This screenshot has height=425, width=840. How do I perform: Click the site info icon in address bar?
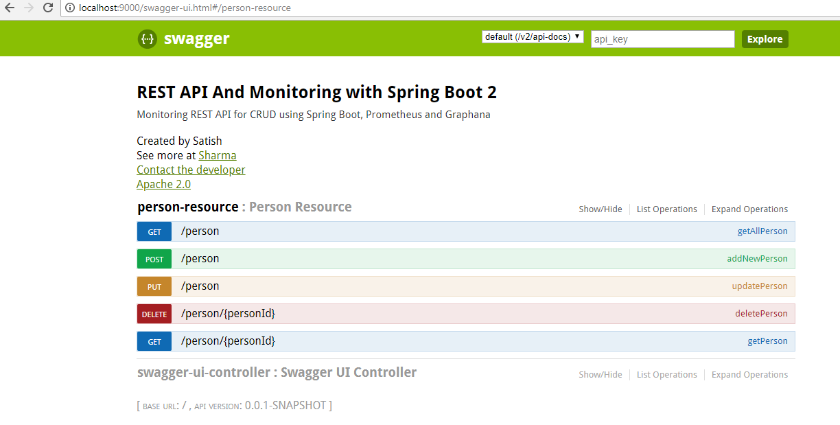click(70, 8)
